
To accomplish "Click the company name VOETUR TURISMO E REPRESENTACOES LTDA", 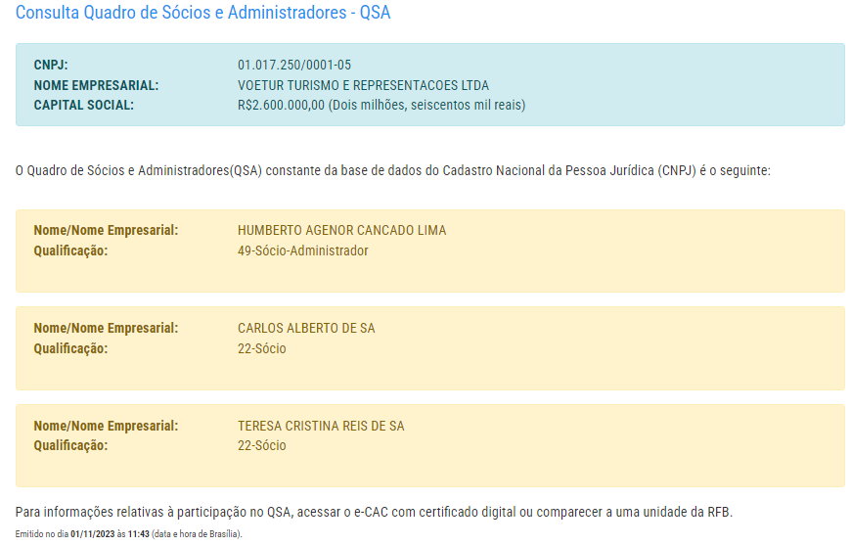I will [363, 85].
